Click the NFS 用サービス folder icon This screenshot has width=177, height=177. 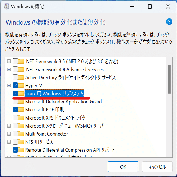coord(21,142)
